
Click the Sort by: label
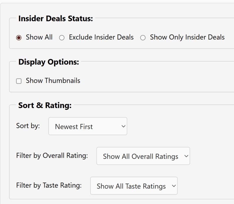click(28, 126)
